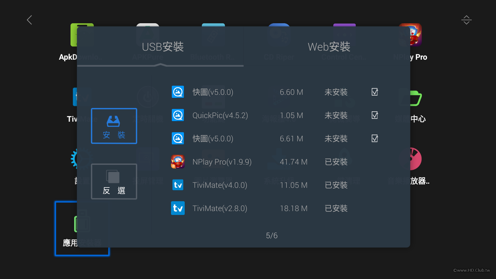
Task: Select TiviMate(v4.0.0) name text
Action: (x=220, y=185)
